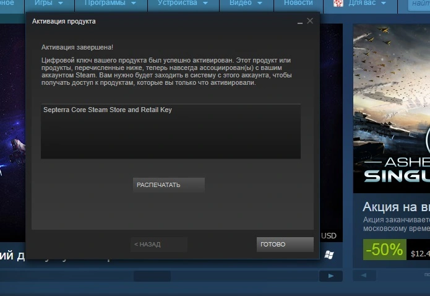Viewport: 430px width, 296px height.
Task: Click the right panel previous arrow
Action: click(x=364, y=275)
